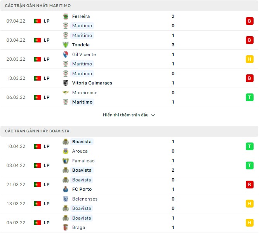Click the Arouca club crest icon
This screenshot has height=234, width=259.
[65, 151]
